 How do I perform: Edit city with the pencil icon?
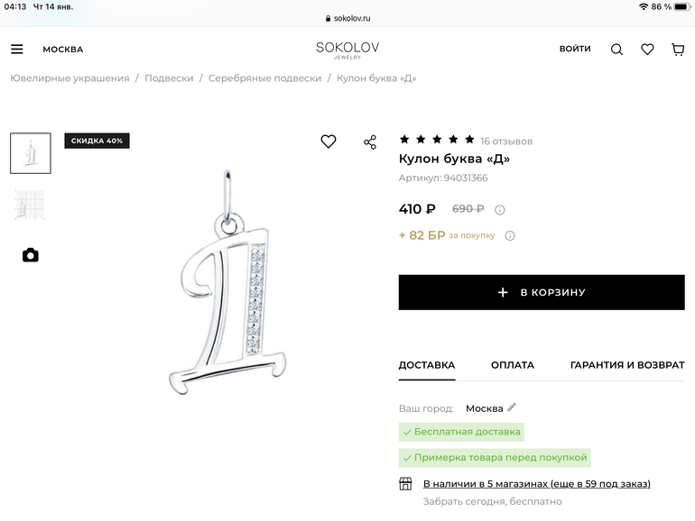(512, 407)
